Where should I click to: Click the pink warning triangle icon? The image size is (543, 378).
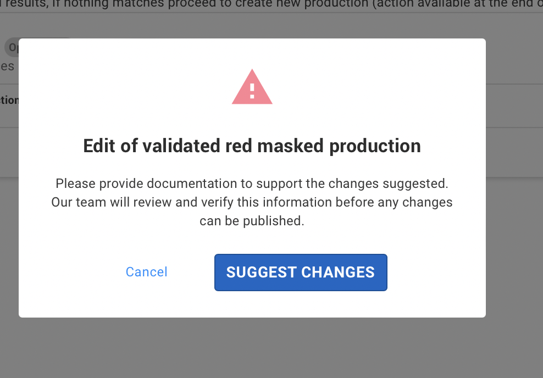pos(252,87)
